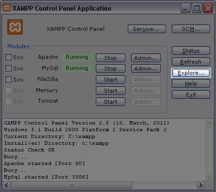Image resolution: width=216 pixels, height=192 pixels.
Task: Click the log's up scroll arrow
Action: (209, 123)
